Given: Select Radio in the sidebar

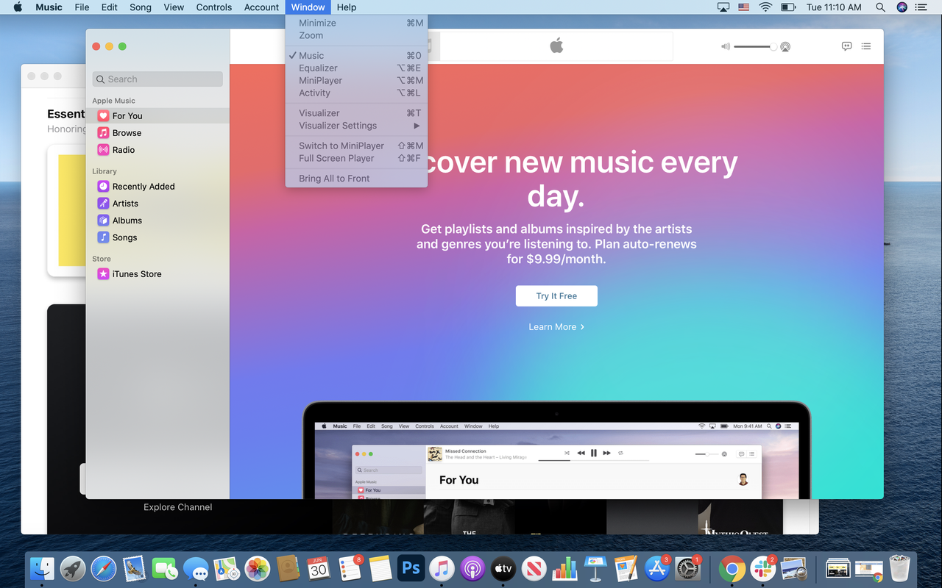Looking at the screenshot, I should click(157, 150).
